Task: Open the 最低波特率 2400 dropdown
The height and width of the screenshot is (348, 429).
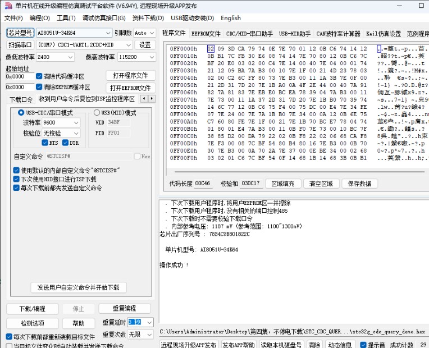Action: click(70, 57)
